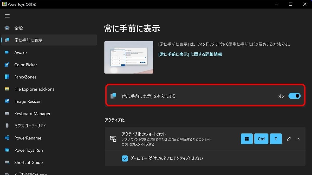This screenshot has width=312, height=175.
Task: Click the 常に手前に表示 page title
Action: [132, 29]
